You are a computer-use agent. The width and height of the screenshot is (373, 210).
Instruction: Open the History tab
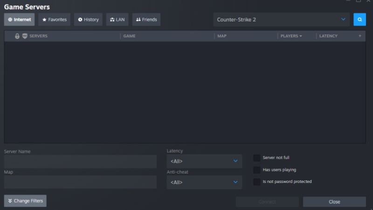pos(88,20)
